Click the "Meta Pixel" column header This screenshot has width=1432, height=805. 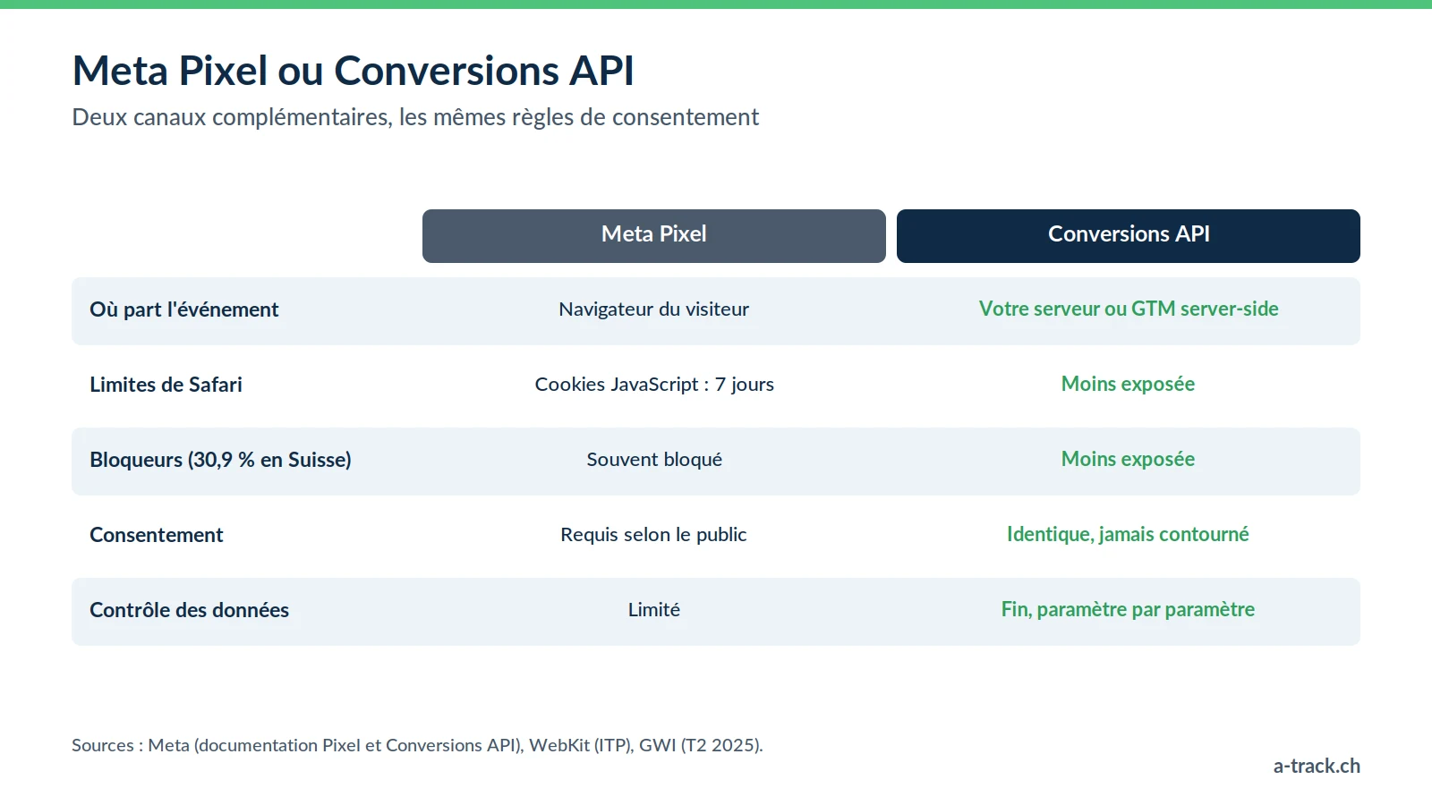pos(654,236)
